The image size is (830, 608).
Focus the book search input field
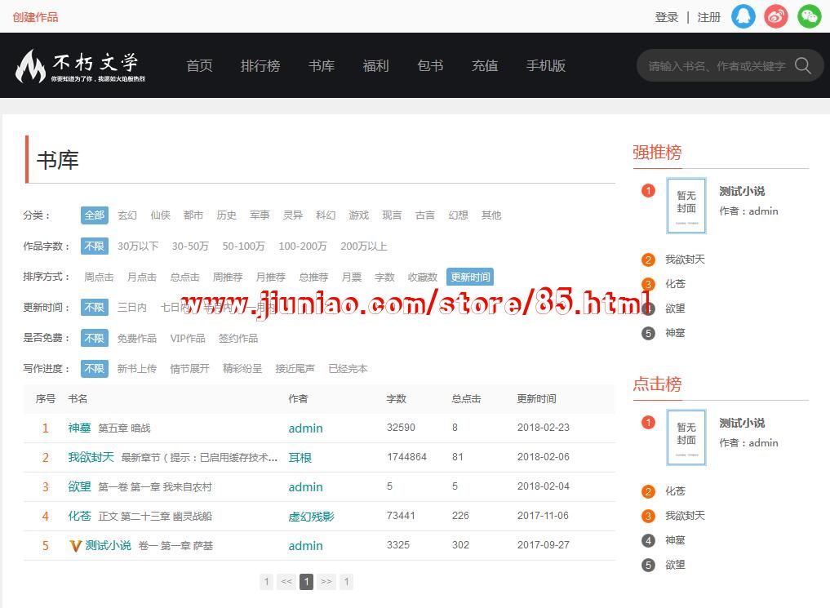(715, 66)
